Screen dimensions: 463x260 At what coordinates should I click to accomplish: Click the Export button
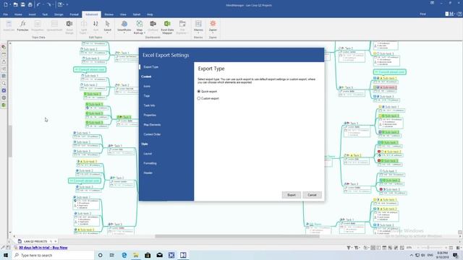pos(292,195)
